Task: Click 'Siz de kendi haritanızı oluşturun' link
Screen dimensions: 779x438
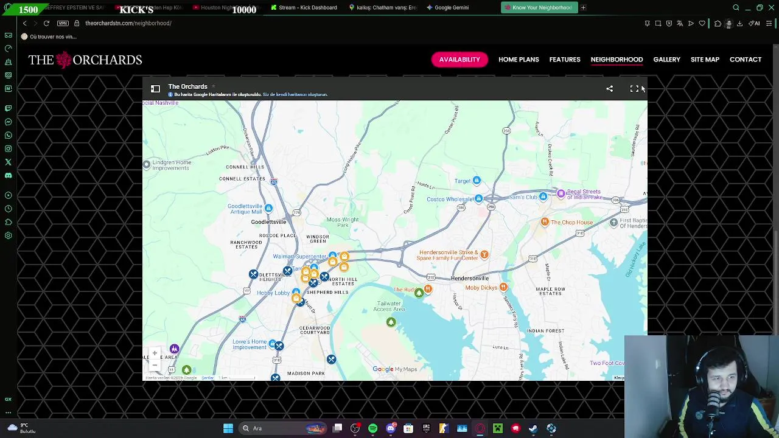Action: coord(295,95)
